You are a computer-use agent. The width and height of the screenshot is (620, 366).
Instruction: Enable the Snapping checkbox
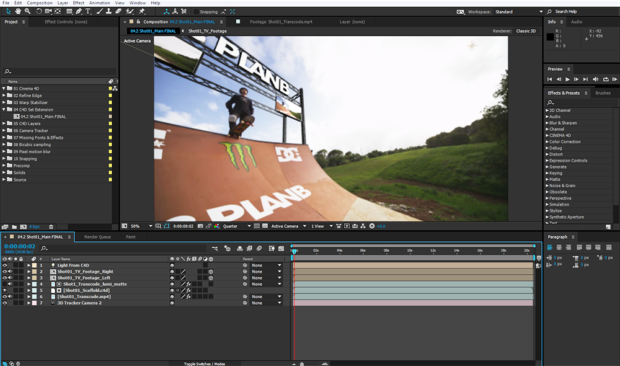[197, 11]
